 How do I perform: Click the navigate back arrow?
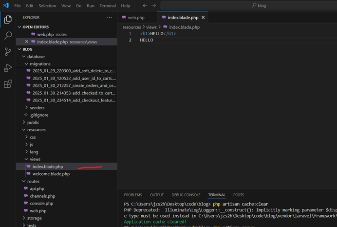coord(145,5)
